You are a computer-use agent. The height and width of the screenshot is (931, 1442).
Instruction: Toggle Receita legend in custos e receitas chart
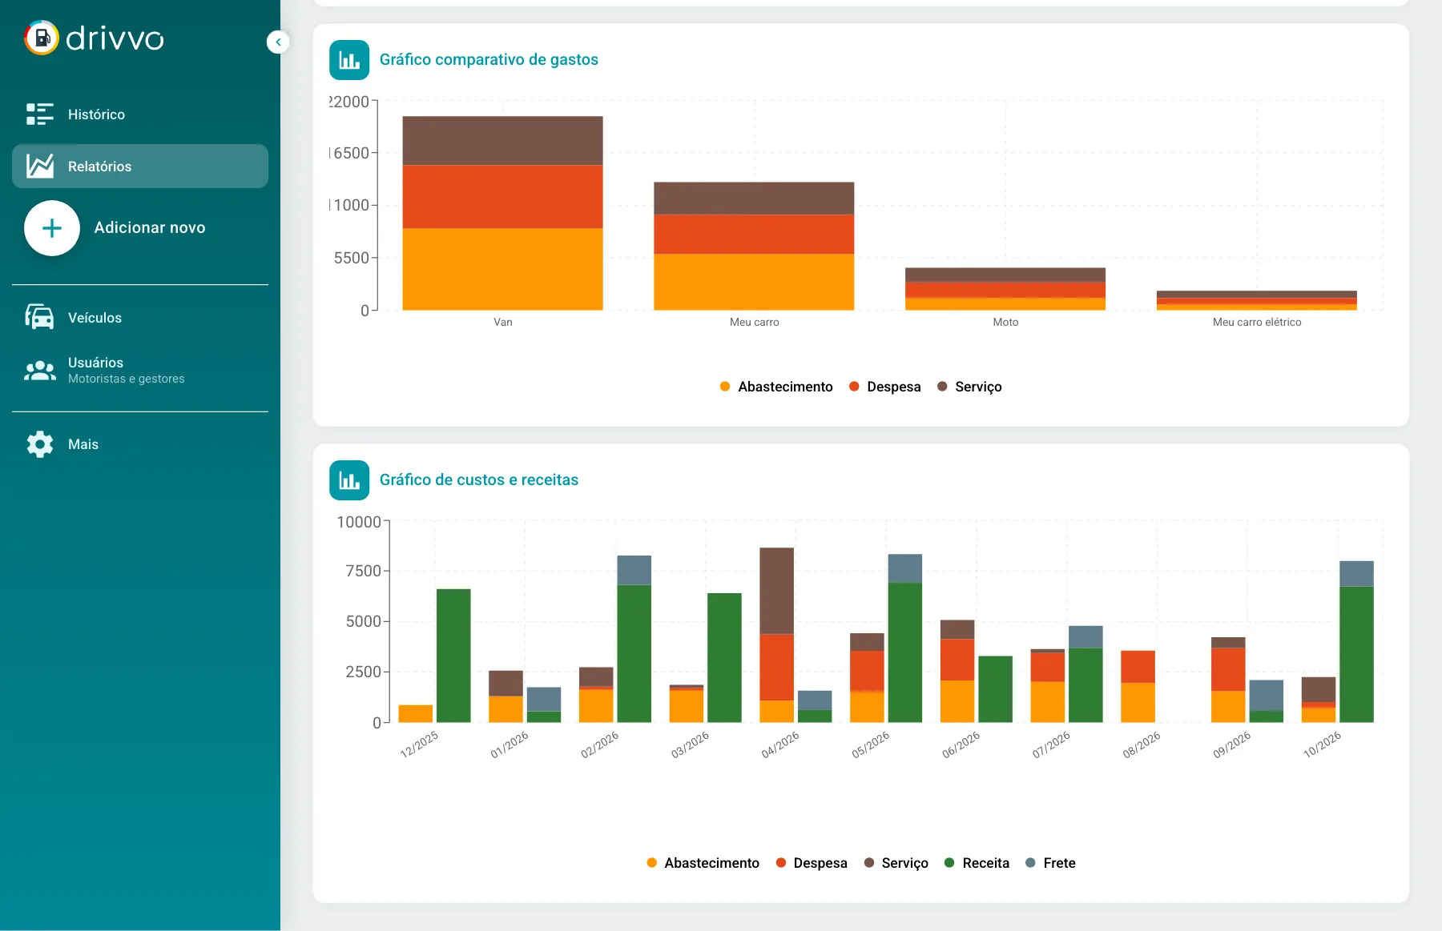(x=977, y=863)
